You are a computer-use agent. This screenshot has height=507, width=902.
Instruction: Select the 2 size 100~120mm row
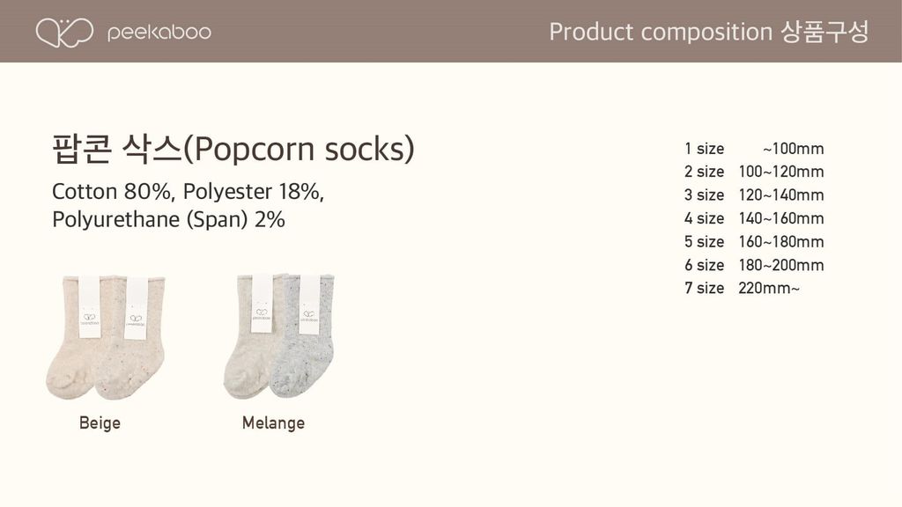754,171
